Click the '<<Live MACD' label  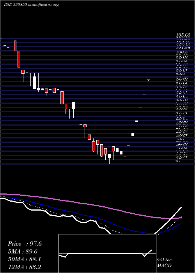[x=164, y=263]
